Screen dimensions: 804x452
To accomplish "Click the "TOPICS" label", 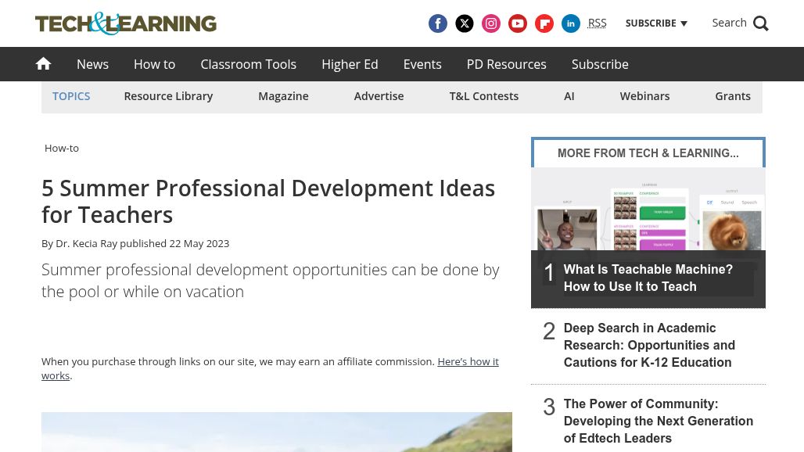I will point(71,96).
